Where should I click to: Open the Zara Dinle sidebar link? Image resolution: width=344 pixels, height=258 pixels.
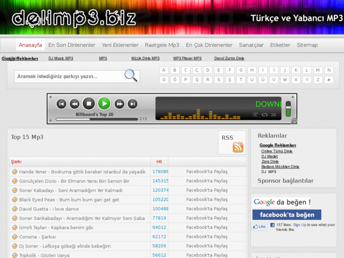[x=270, y=161]
